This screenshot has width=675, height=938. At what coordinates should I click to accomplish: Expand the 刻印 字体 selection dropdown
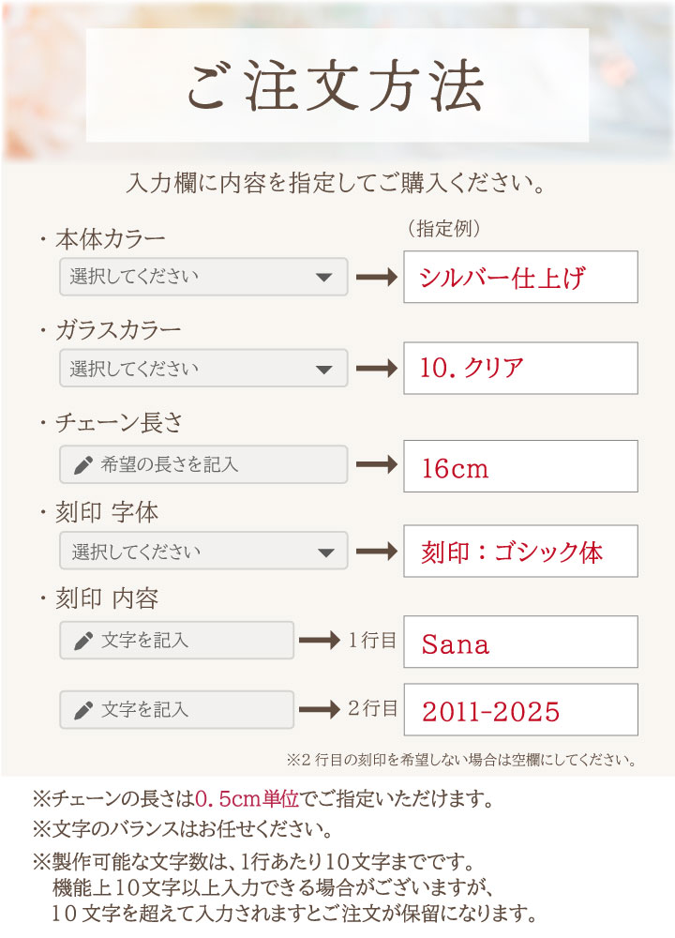click(x=203, y=551)
